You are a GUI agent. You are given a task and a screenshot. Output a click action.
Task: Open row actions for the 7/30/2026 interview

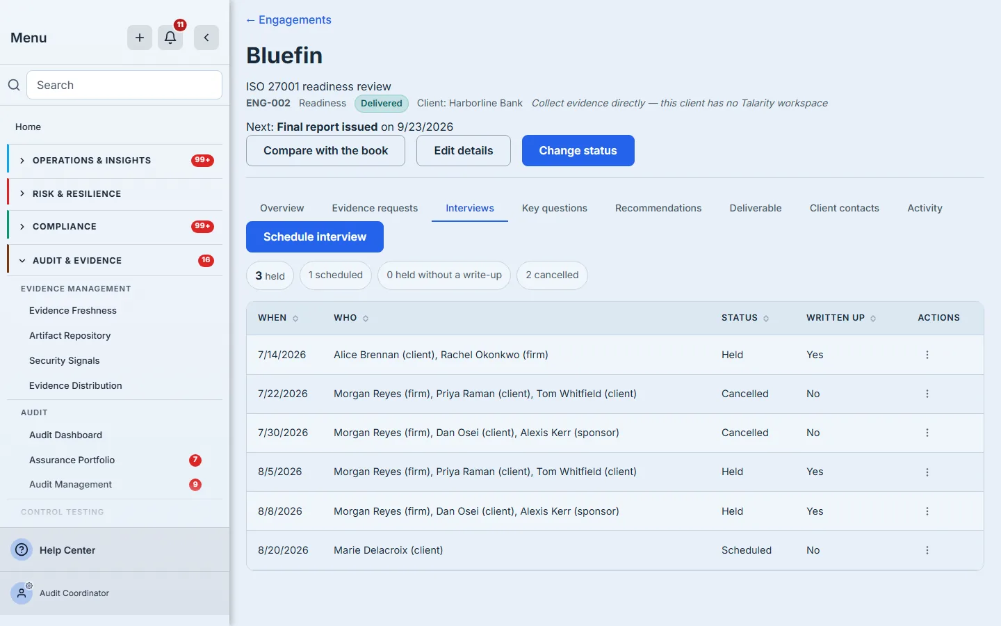coord(927,433)
